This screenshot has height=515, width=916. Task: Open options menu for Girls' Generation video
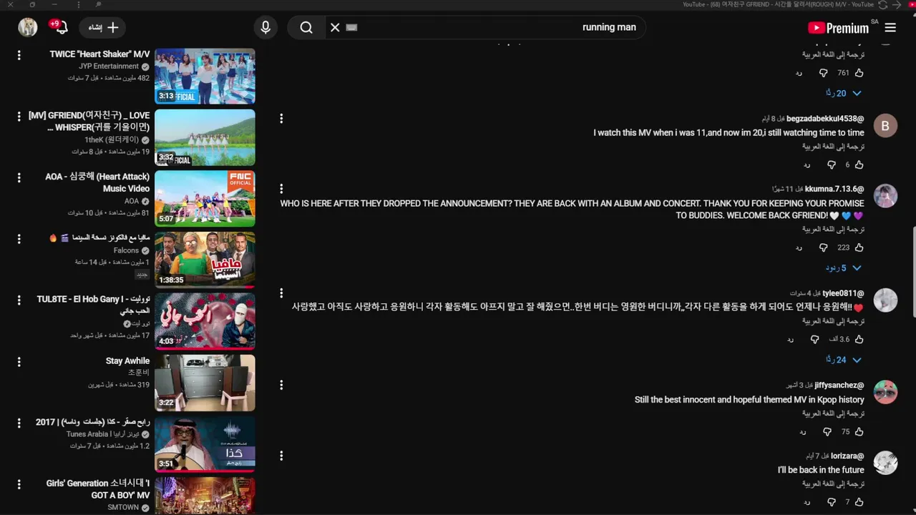point(19,484)
